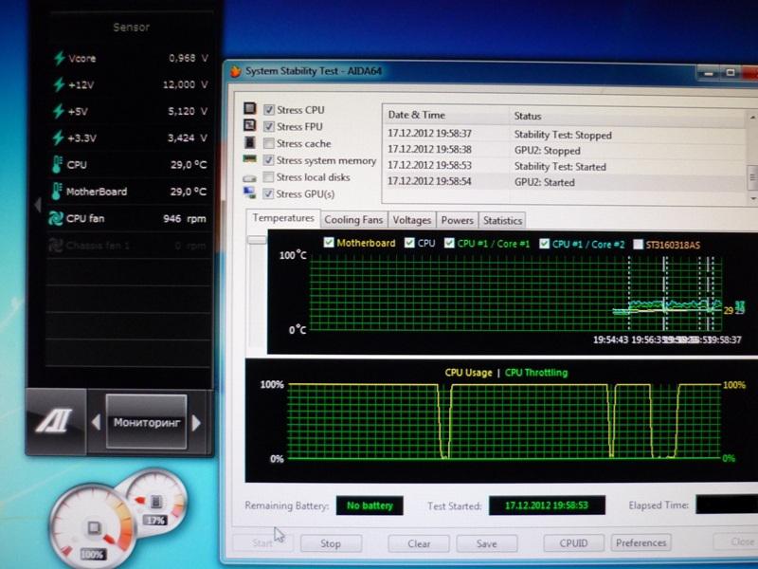Image resolution: width=758 pixels, height=569 pixels.
Task: Uncheck the CPU #1 / Core #1 graph checkbox
Action: coord(449,243)
